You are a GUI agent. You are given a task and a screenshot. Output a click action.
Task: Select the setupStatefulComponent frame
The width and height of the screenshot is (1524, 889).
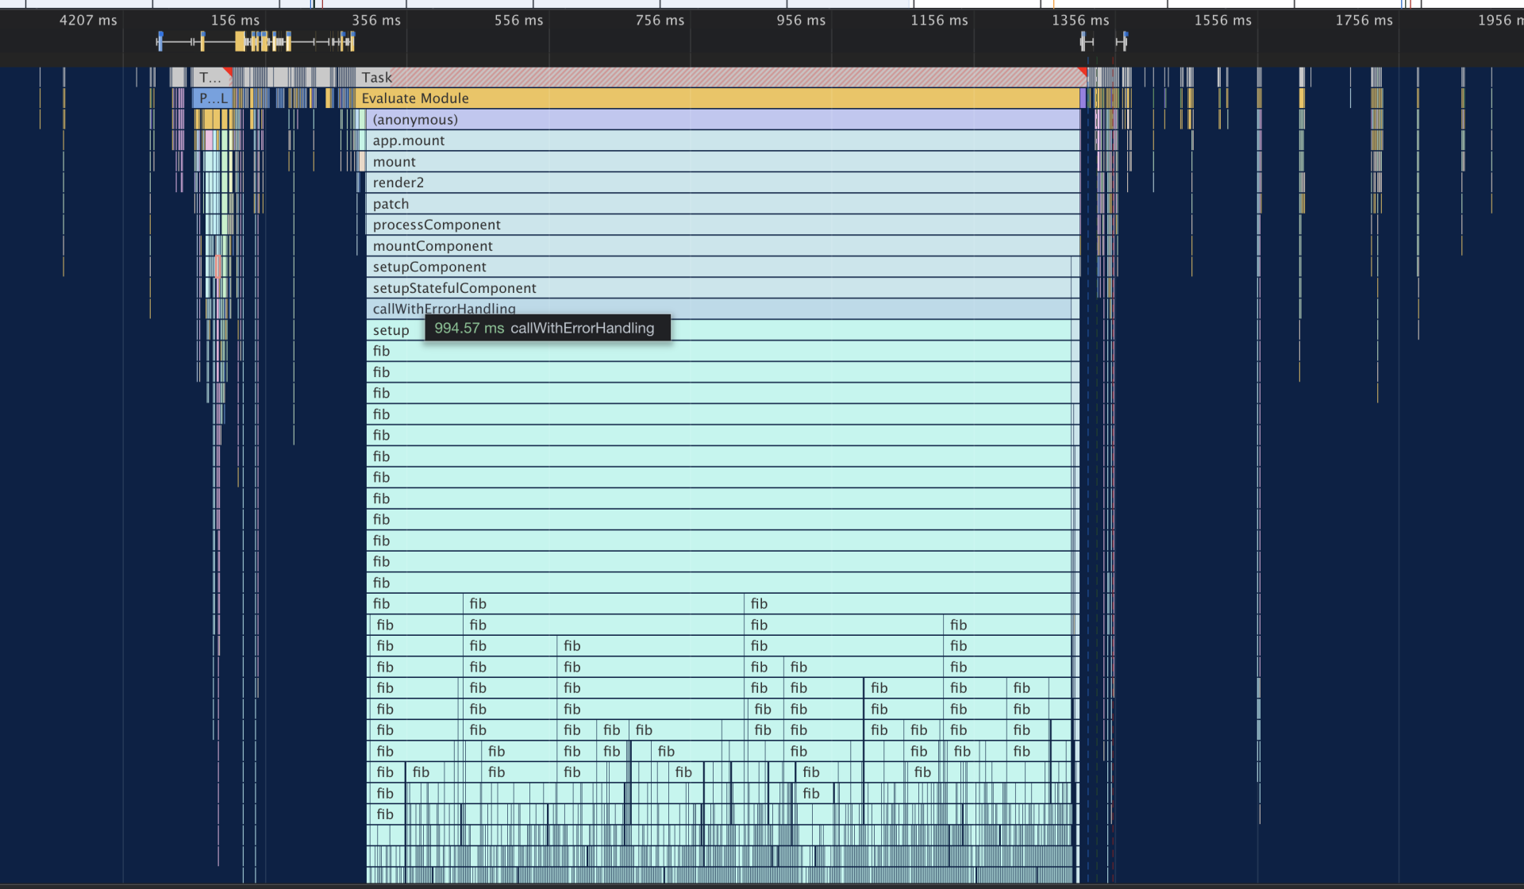pos(718,288)
